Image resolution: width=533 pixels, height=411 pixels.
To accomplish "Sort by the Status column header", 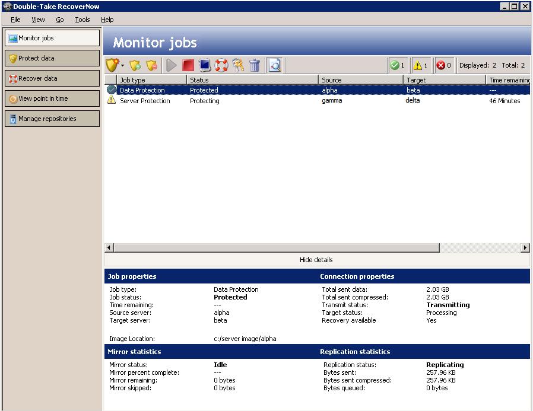I will [252, 80].
